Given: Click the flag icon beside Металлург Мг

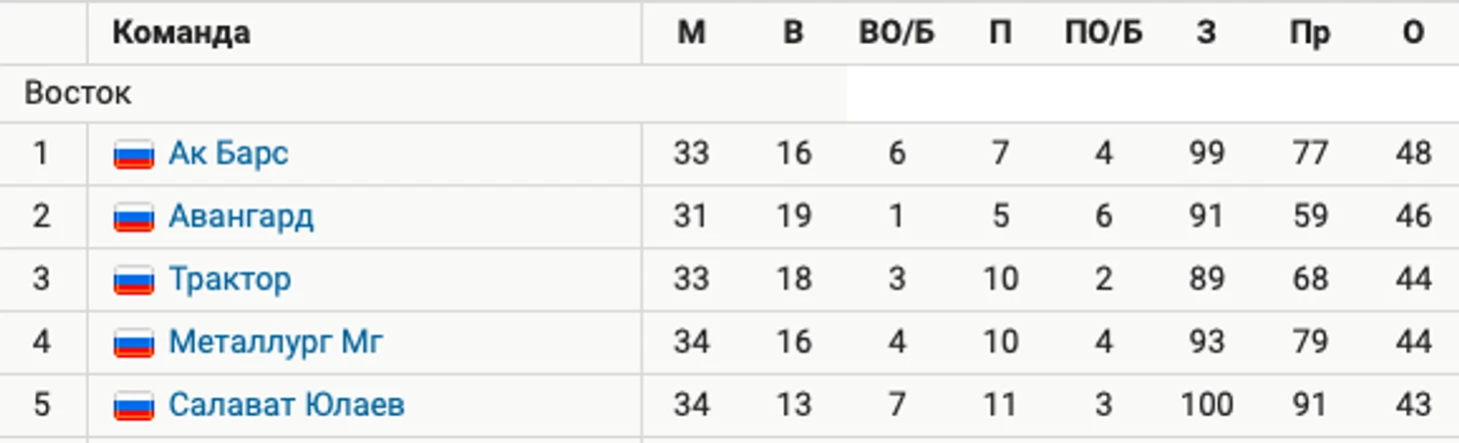Looking at the screenshot, I should pos(133,343).
